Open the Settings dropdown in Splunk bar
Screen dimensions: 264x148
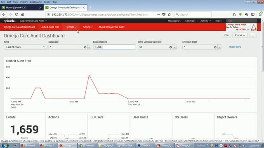pyautogui.click(x=191, y=21)
